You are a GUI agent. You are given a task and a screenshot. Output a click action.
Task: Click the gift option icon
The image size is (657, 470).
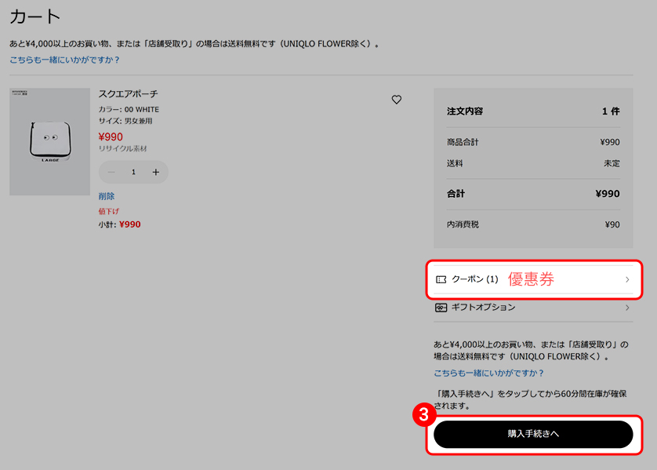(441, 308)
